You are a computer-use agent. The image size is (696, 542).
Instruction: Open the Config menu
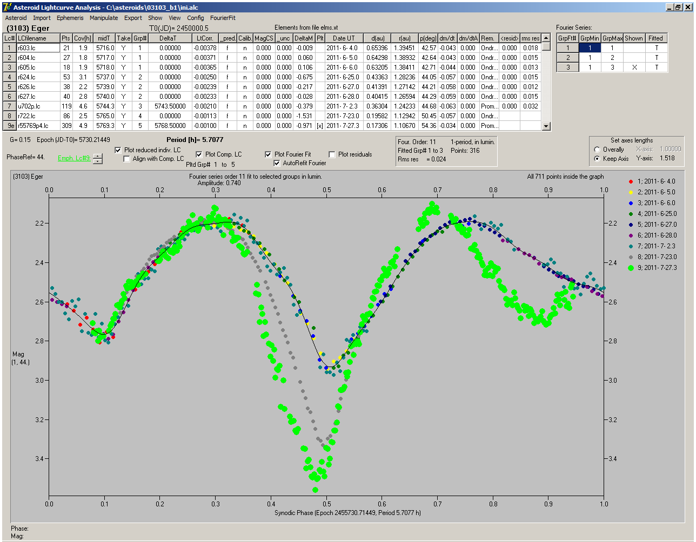[196, 18]
